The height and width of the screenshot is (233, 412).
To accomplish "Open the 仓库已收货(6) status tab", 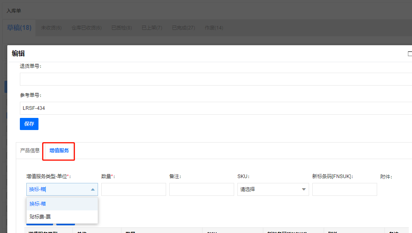I will point(86,28).
